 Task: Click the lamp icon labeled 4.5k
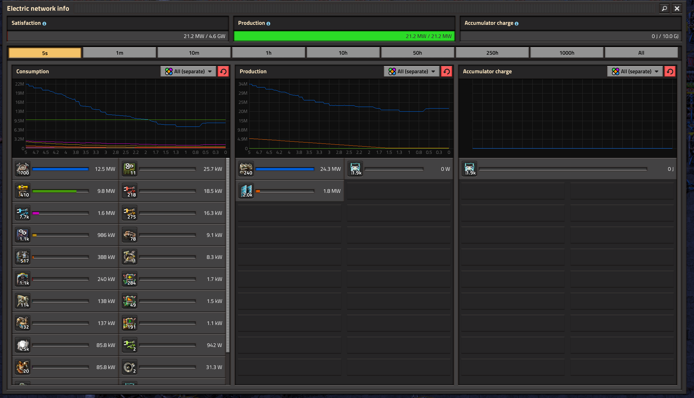click(x=23, y=345)
